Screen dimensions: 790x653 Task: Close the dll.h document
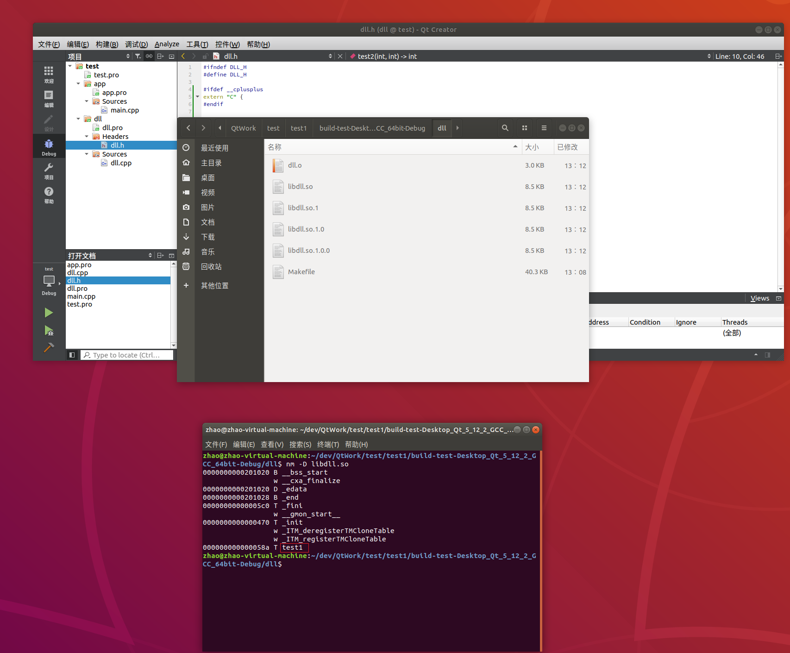340,56
